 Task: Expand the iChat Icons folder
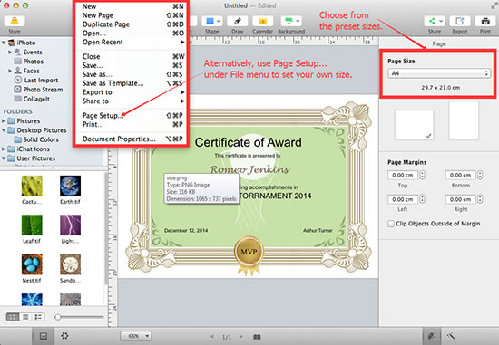coord(4,149)
